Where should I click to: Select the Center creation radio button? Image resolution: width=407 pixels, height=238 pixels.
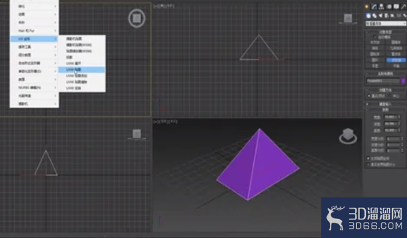390,96
